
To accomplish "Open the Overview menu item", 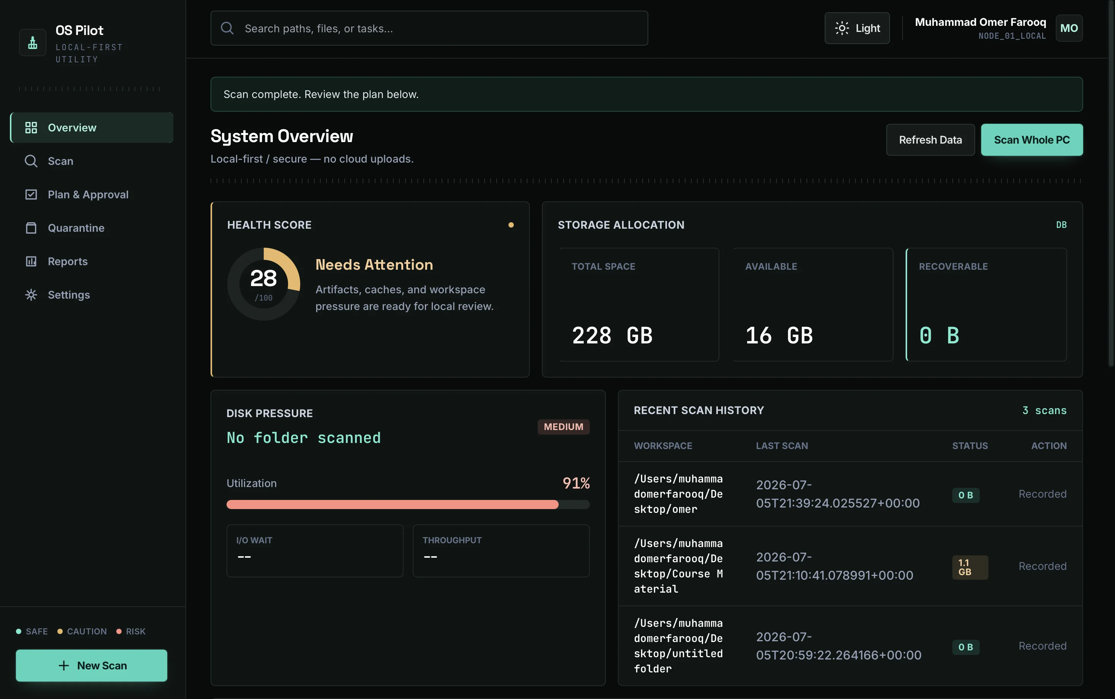I will (92, 128).
